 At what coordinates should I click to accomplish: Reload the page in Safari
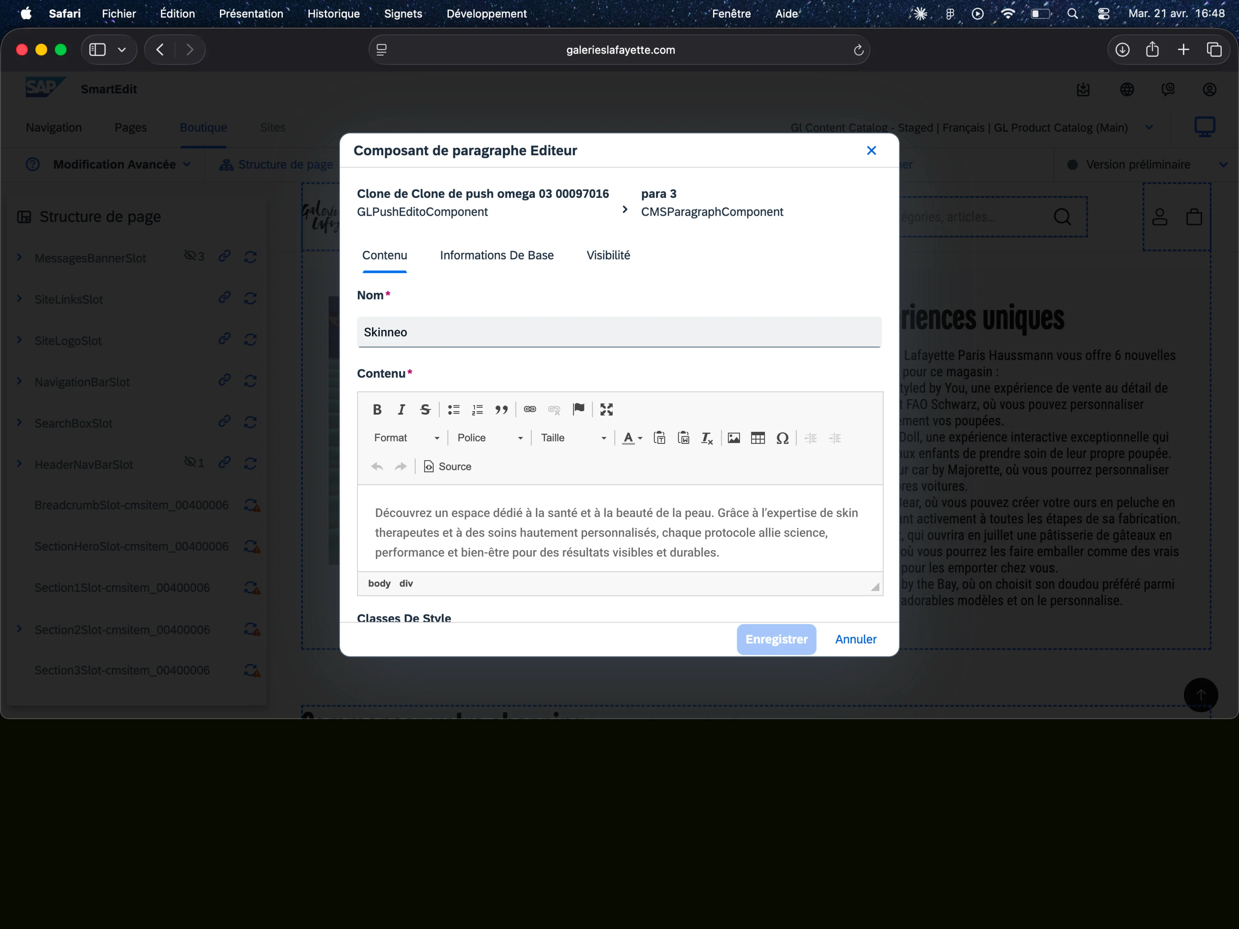858,50
